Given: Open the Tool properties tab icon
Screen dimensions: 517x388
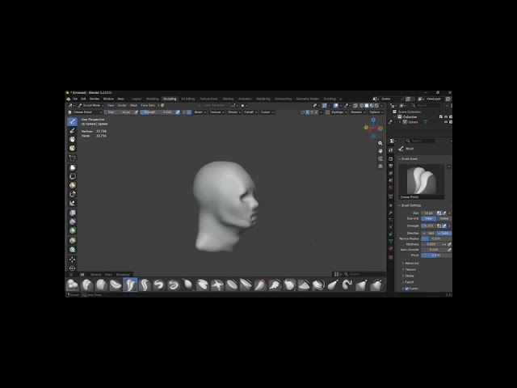Looking at the screenshot, I should pos(391,150).
